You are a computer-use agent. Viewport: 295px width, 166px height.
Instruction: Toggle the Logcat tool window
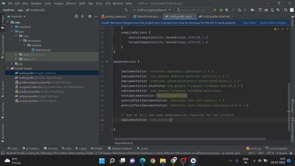click(x=81, y=148)
